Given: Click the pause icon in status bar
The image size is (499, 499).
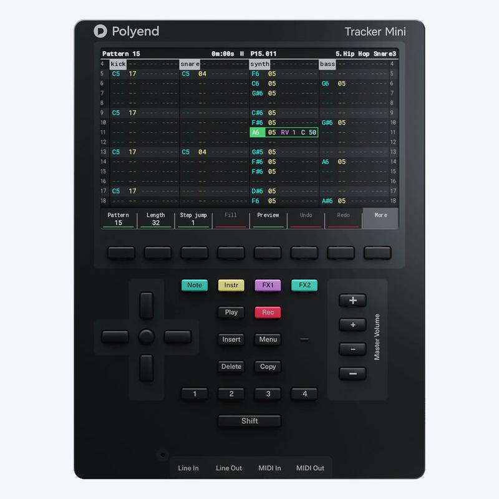Looking at the screenshot, I should tap(242, 54).
